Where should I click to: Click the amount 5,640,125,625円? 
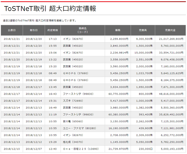coord(172,73)
